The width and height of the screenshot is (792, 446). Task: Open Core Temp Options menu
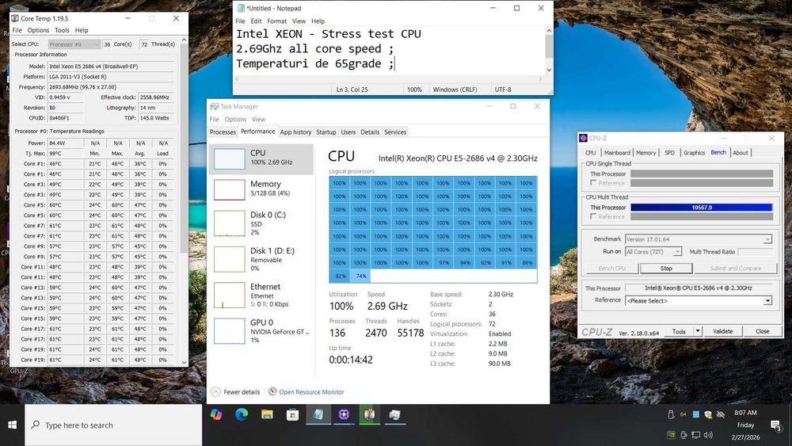38,30
